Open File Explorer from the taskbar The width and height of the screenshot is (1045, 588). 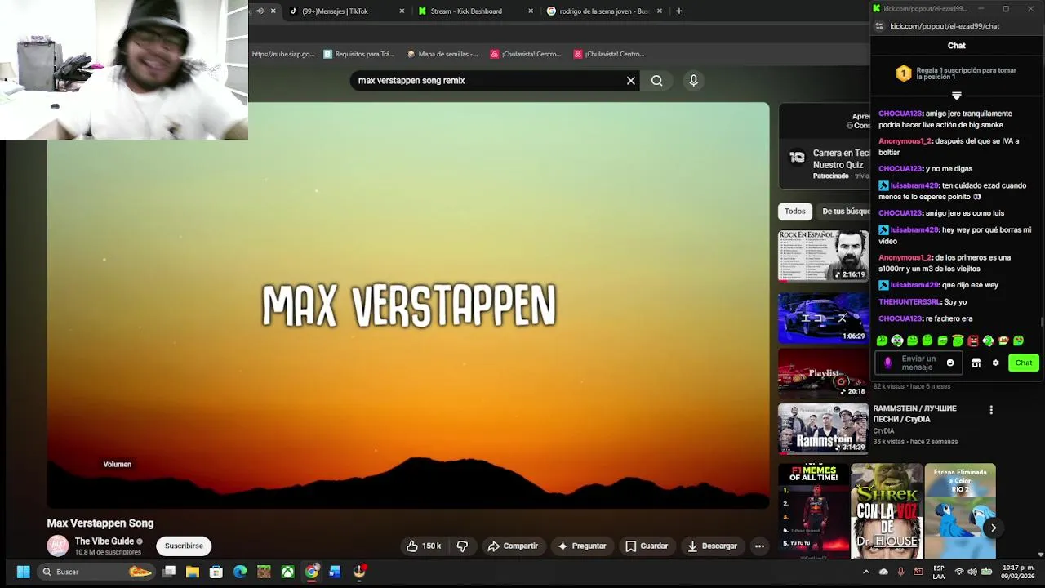tap(193, 572)
